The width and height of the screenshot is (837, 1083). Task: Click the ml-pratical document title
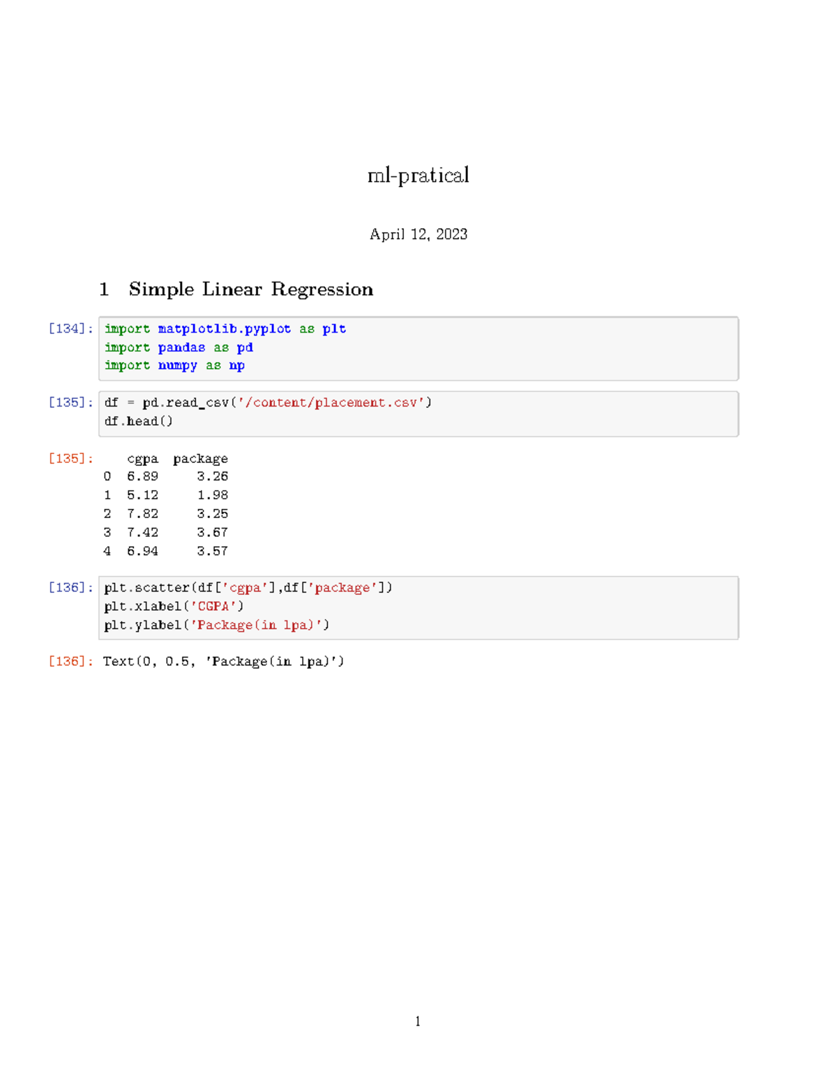coord(418,176)
